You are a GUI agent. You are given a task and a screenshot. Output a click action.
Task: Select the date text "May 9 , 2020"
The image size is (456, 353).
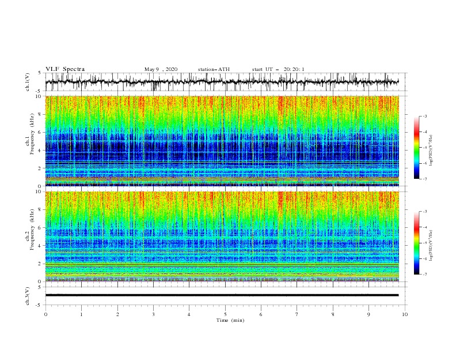click(161, 69)
